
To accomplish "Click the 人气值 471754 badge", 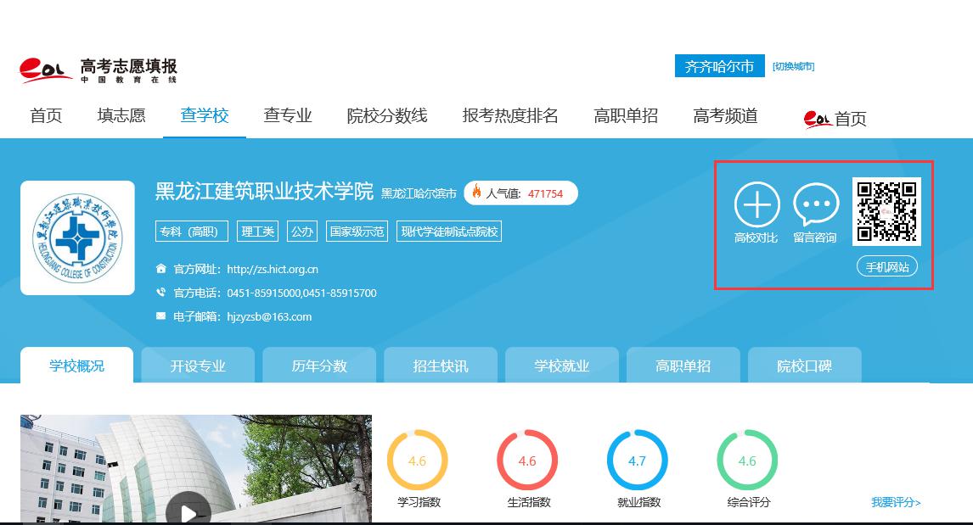I will [521, 193].
